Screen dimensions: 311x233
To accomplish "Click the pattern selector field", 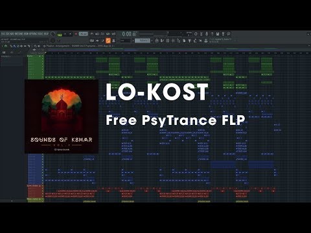I will coord(143,41).
